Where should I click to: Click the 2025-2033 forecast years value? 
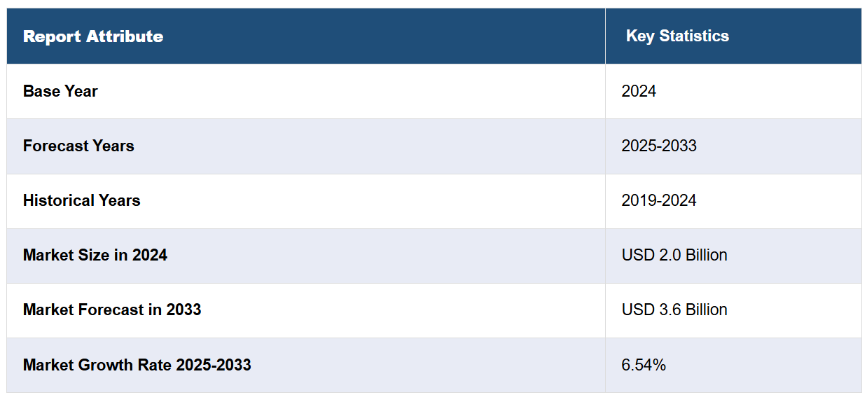click(x=659, y=146)
